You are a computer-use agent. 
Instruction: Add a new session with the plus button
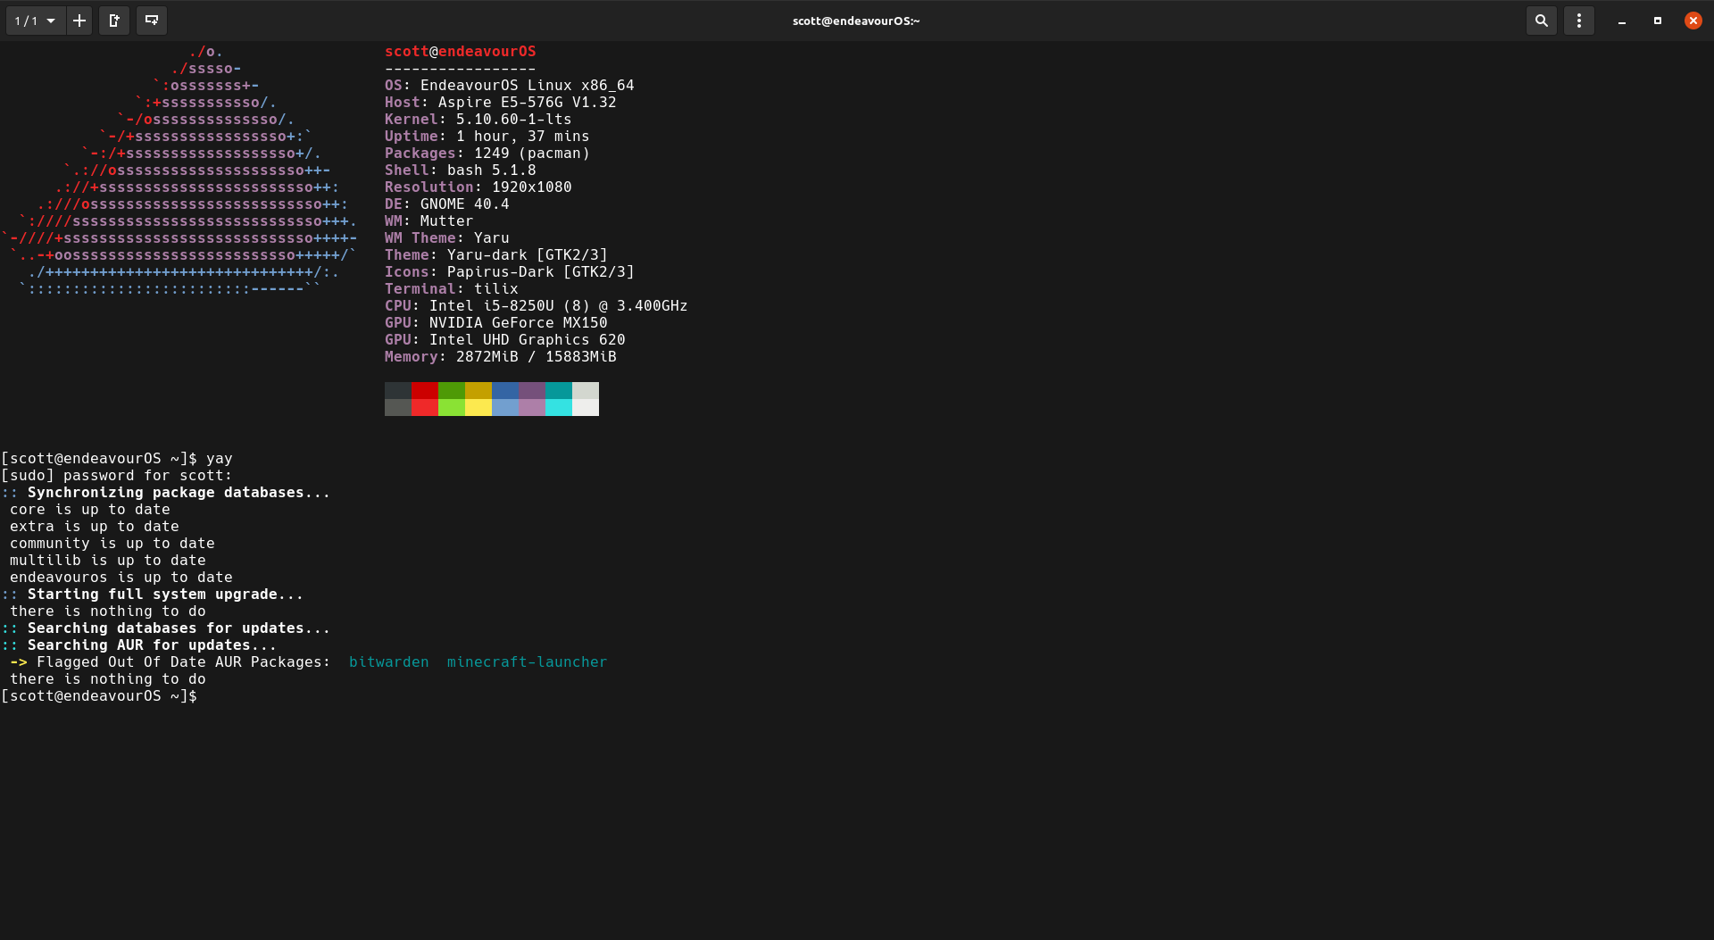pos(79,21)
